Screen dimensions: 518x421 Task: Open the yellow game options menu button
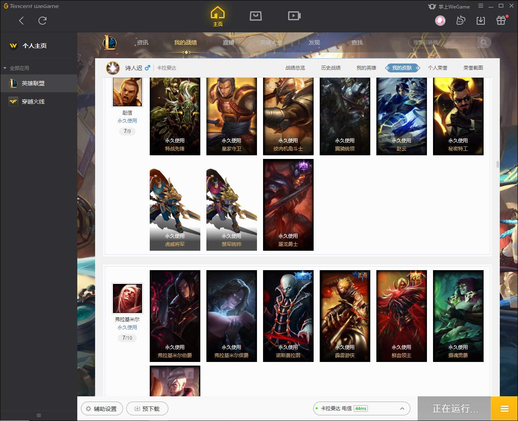(x=505, y=408)
